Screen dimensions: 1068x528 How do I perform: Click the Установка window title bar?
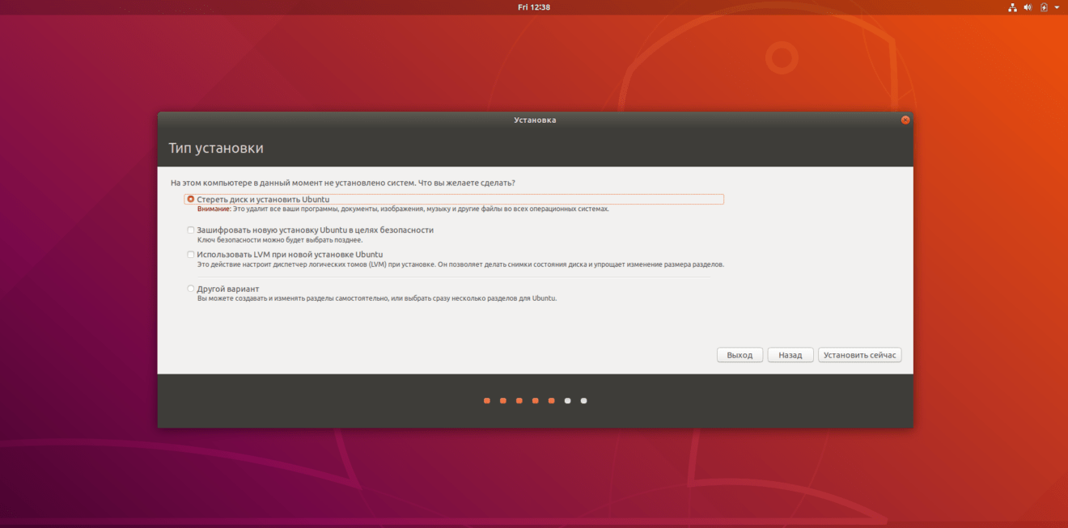click(x=534, y=119)
